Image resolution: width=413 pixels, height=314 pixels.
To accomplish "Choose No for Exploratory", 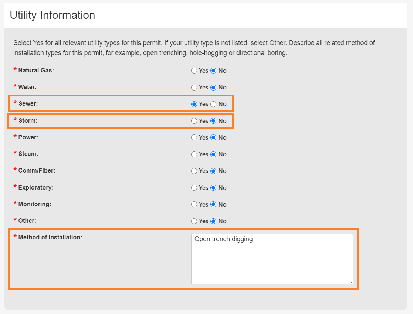I will click(x=213, y=188).
